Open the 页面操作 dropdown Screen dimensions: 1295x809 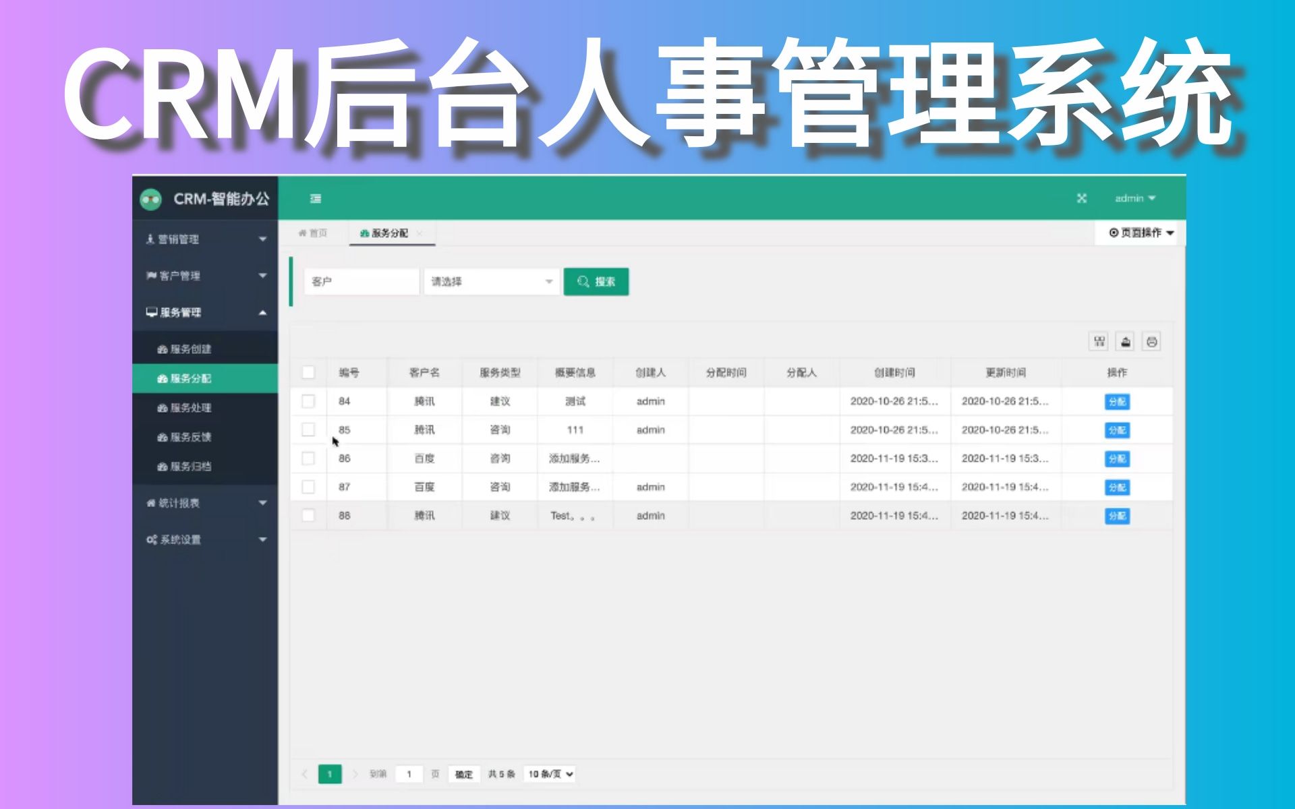(x=1141, y=233)
